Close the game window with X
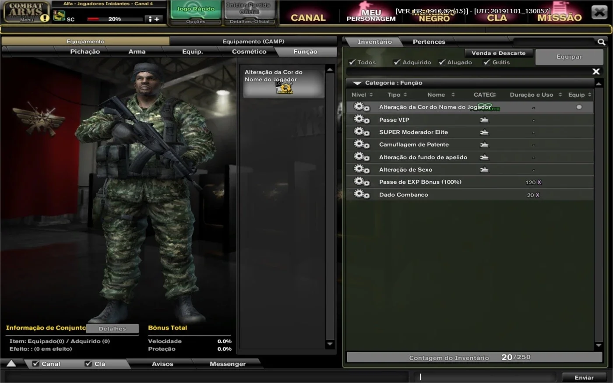 [x=599, y=12]
